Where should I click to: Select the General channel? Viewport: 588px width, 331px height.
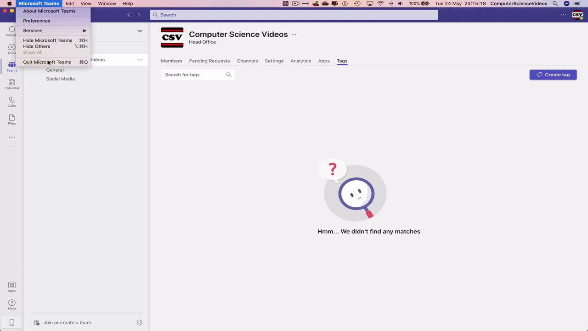55,70
